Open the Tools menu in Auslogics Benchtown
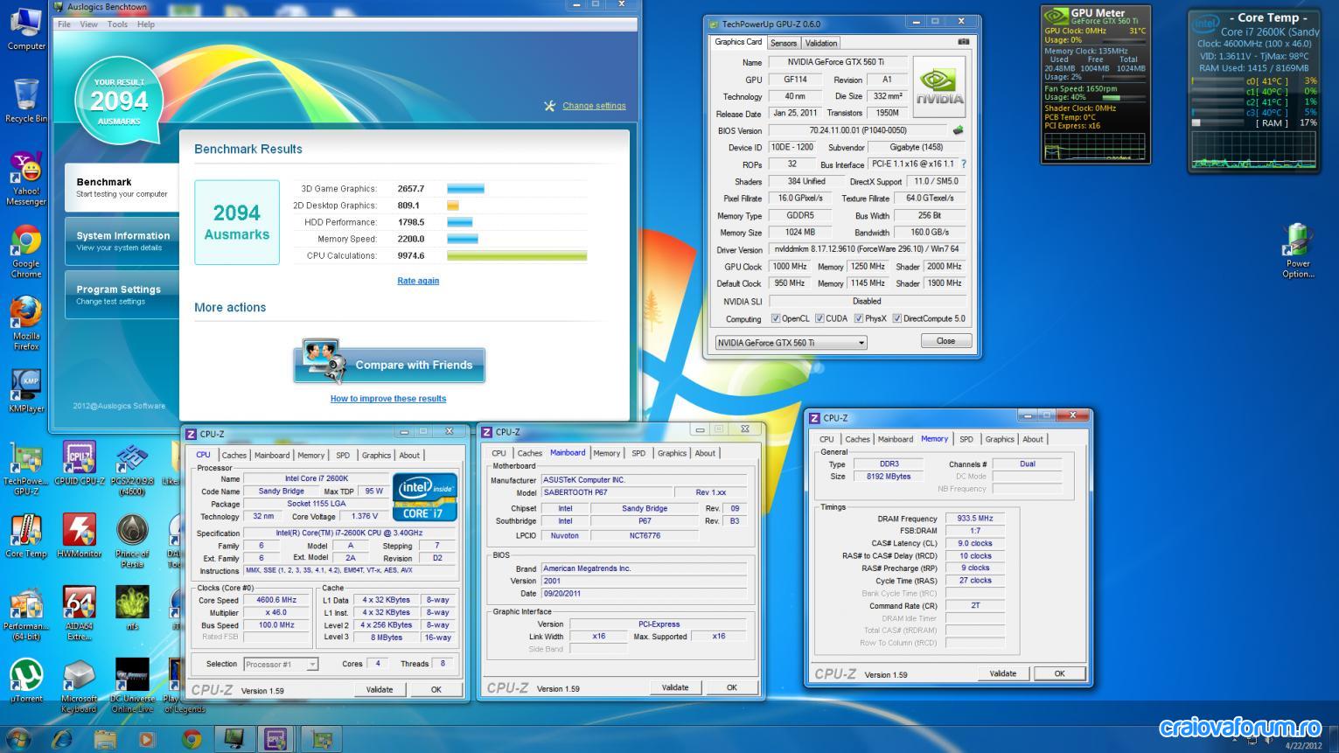Screen dimensions: 1339x753 coord(117,24)
